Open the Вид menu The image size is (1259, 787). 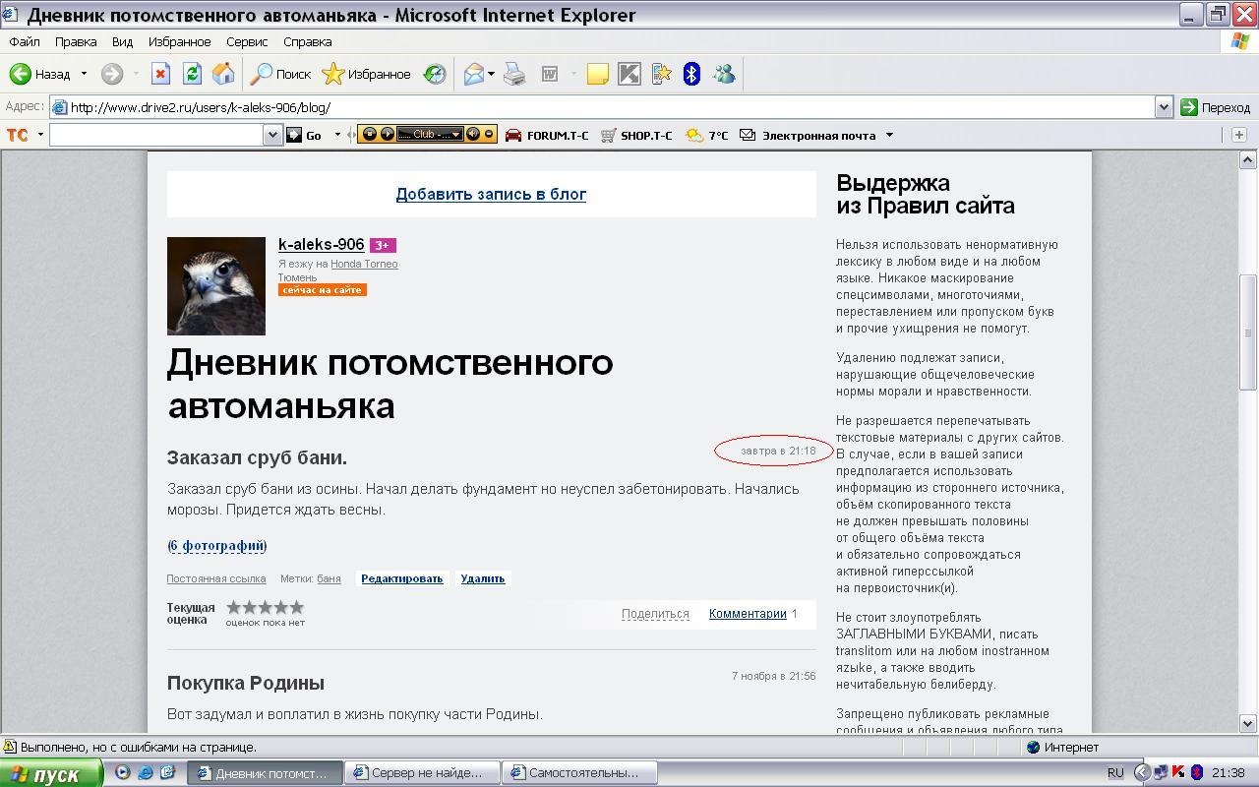122,42
